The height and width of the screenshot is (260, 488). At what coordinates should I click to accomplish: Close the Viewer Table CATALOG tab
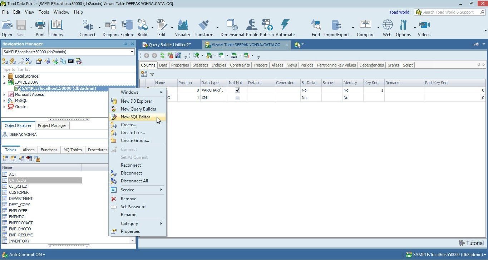[287, 45]
